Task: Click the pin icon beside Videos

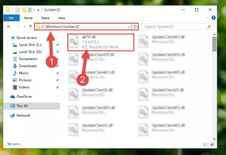Action: pyautogui.click(x=58, y=87)
